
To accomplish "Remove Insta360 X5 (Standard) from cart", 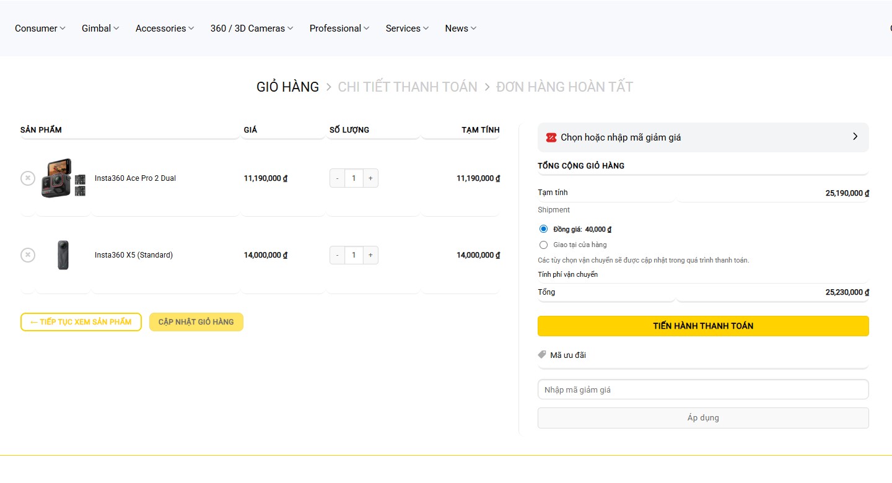I will (28, 255).
